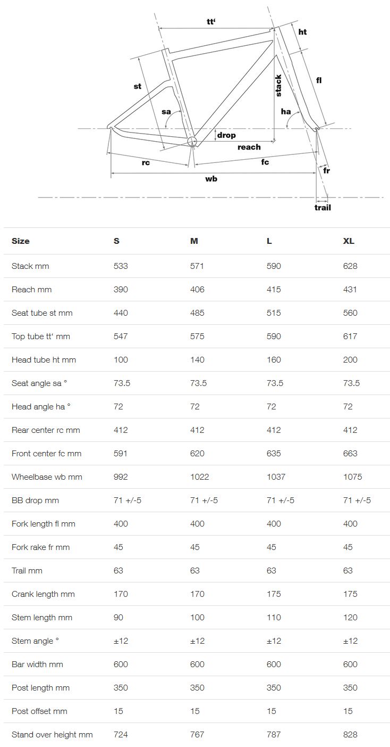Viewport: 390px width, 747px height.
Task: Select the S size column header
Action: (116, 241)
